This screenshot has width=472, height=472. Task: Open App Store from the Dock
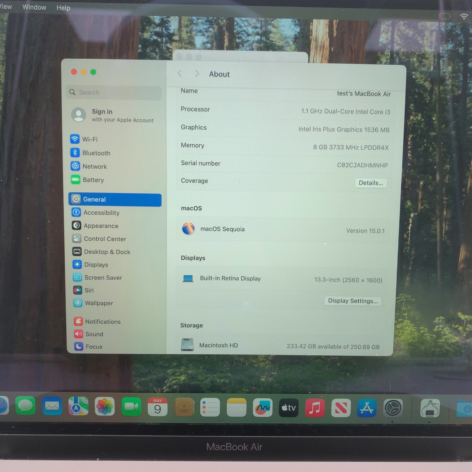tap(367, 408)
